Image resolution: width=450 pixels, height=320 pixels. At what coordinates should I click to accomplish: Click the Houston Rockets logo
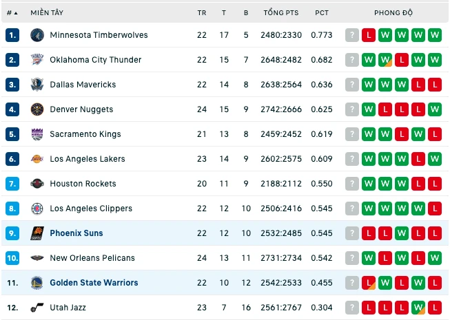pyautogui.click(x=37, y=184)
